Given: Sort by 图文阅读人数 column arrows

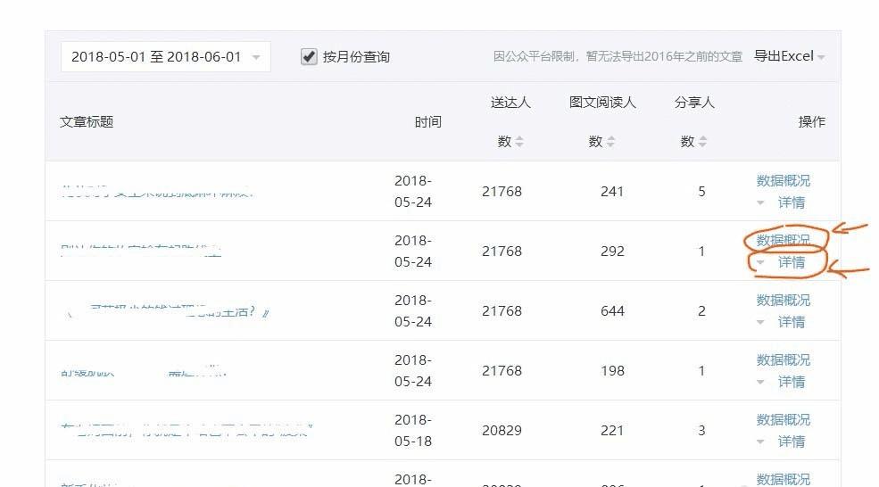Looking at the screenshot, I should pyautogui.click(x=611, y=142).
